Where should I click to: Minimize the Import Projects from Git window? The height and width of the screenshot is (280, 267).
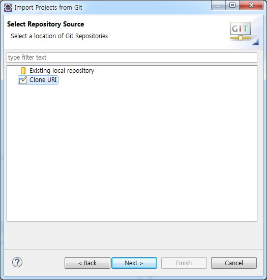(x=219, y=6)
